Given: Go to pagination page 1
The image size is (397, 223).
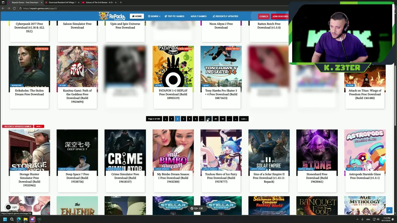Looking at the screenshot, I should coord(171,119).
